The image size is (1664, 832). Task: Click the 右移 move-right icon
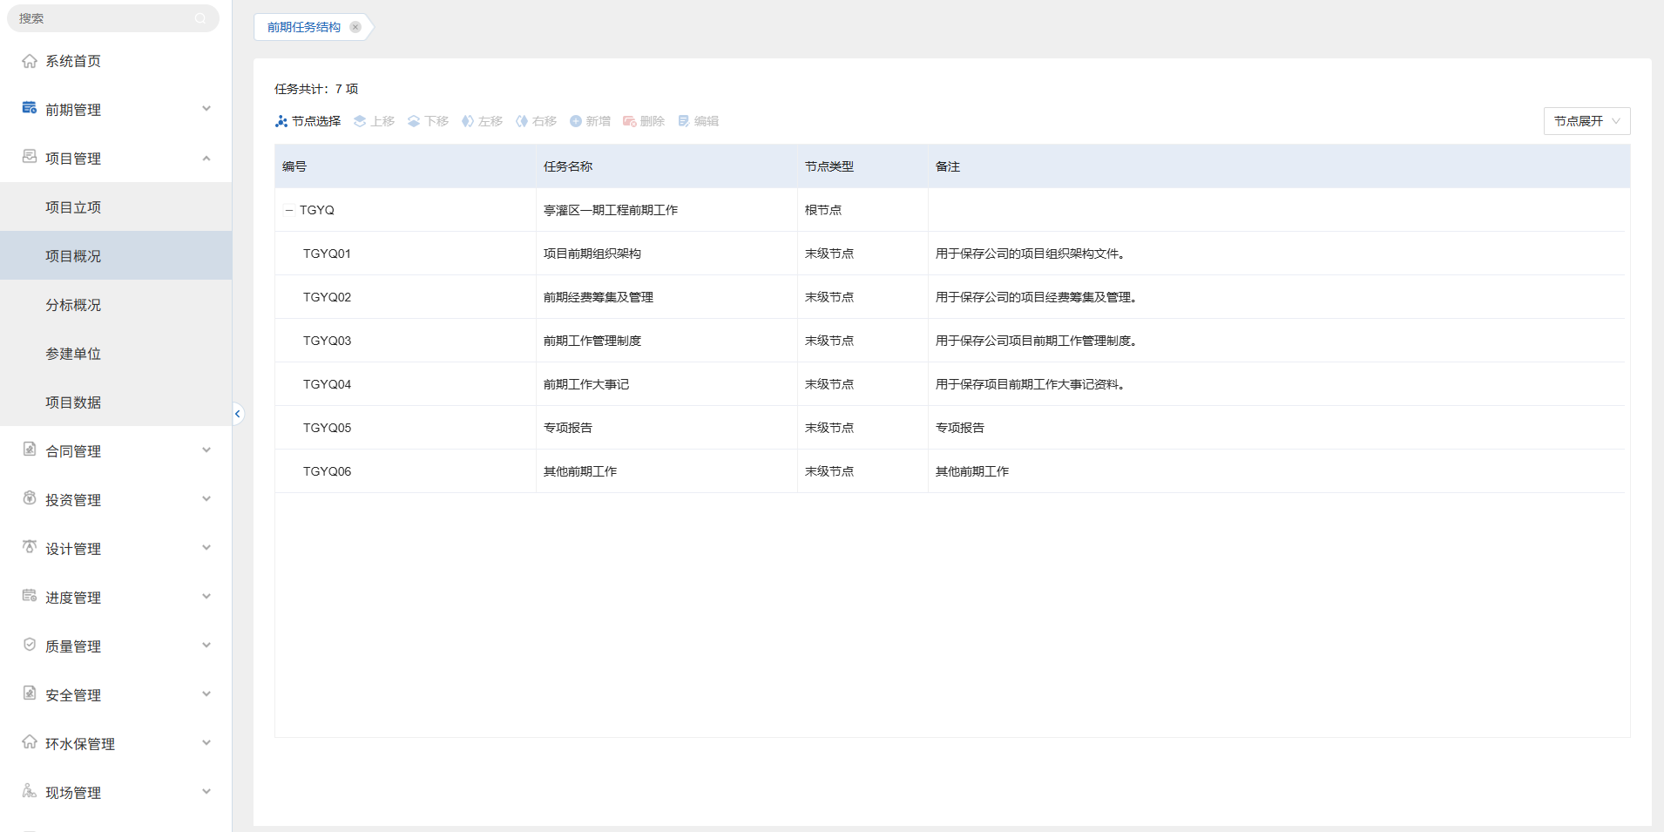(522, 121)
